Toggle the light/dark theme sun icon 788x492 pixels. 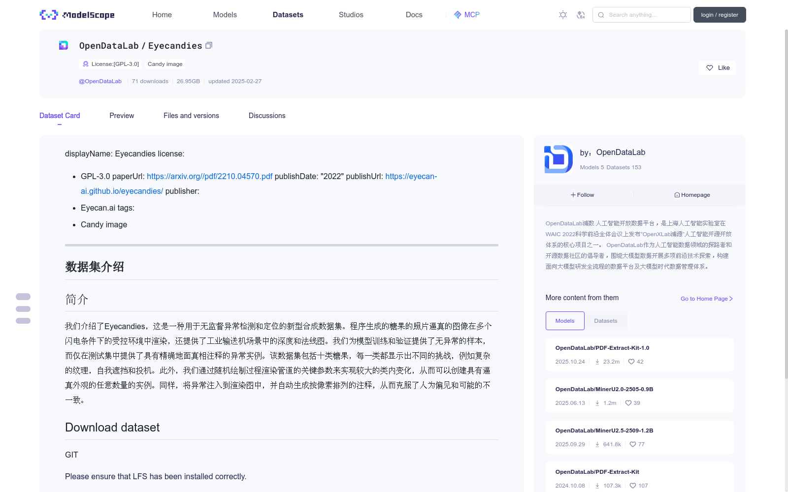coord(563,15)
